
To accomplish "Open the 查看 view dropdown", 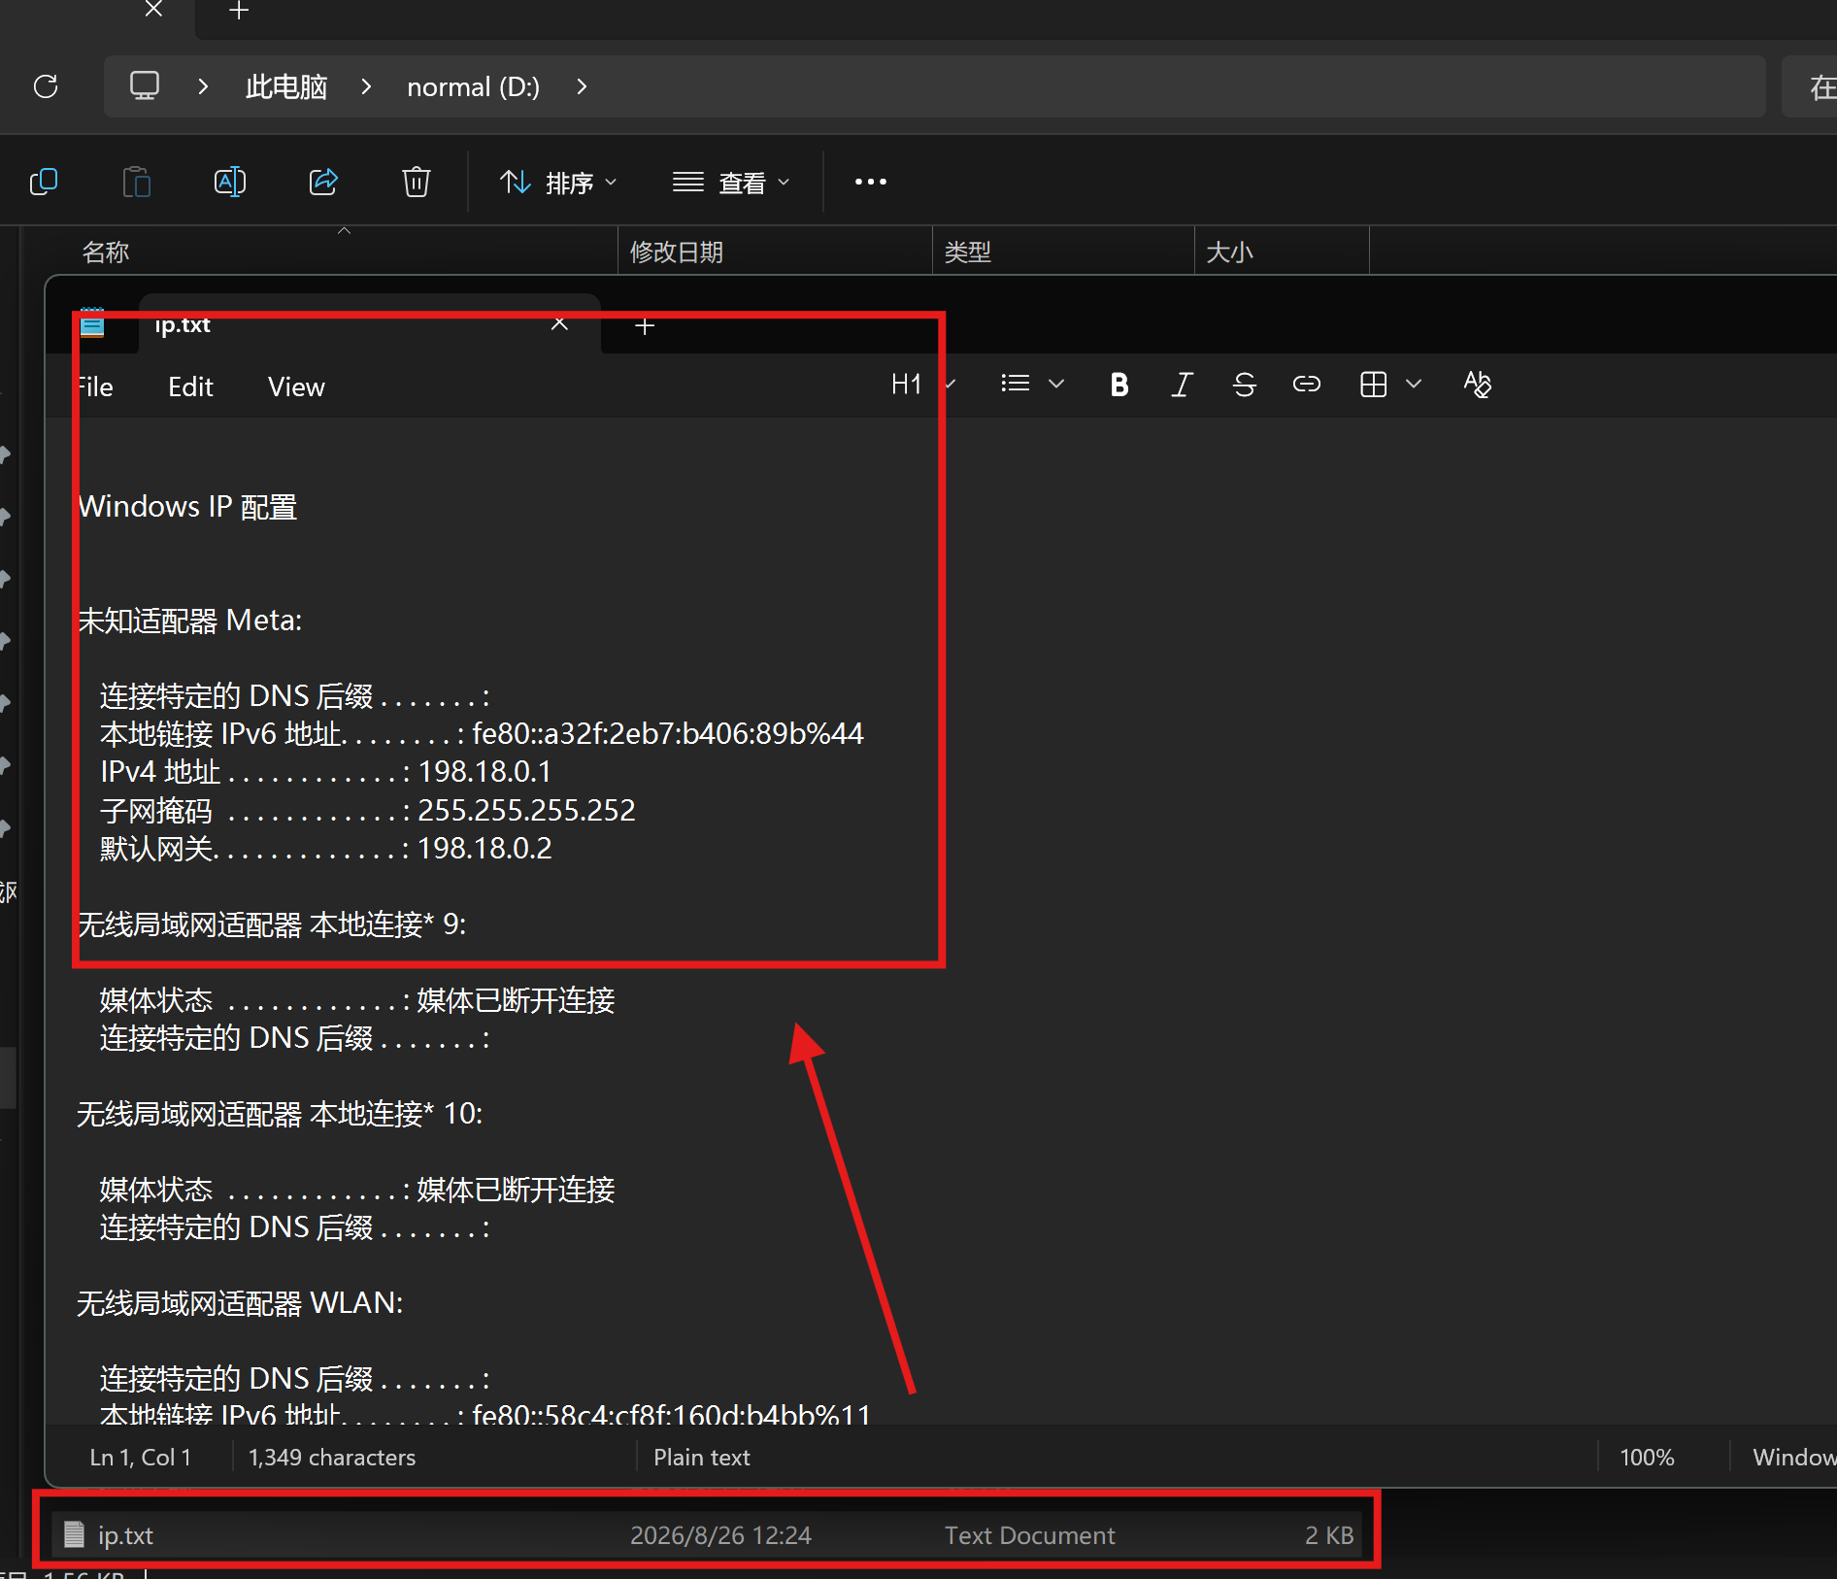I will click(x=732, y=183).
